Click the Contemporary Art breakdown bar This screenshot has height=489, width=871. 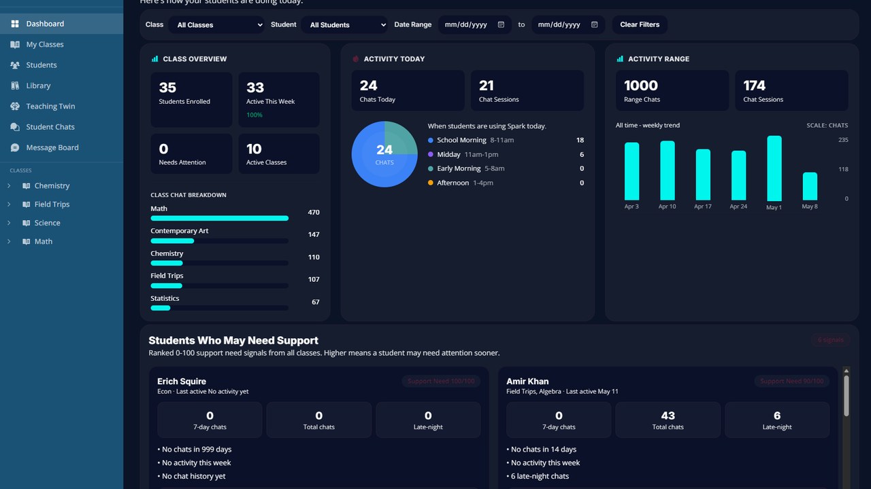click(219, 240)
